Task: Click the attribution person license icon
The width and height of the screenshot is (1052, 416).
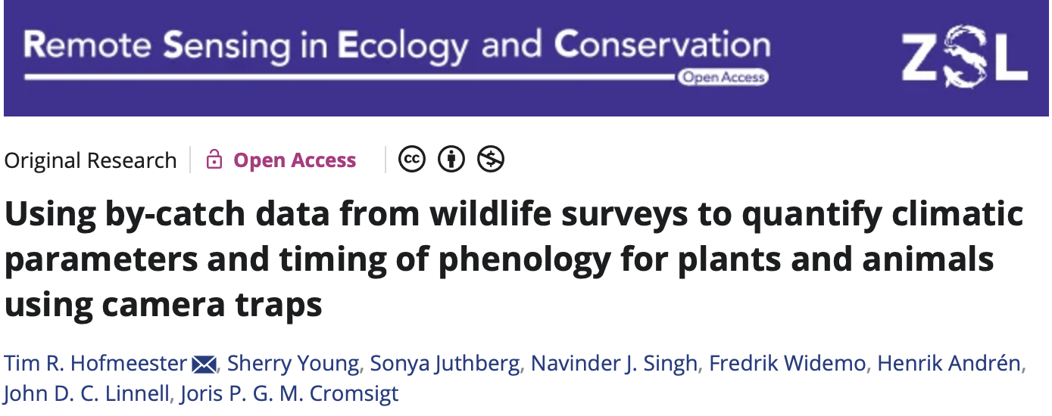Action: click(451, 160)
